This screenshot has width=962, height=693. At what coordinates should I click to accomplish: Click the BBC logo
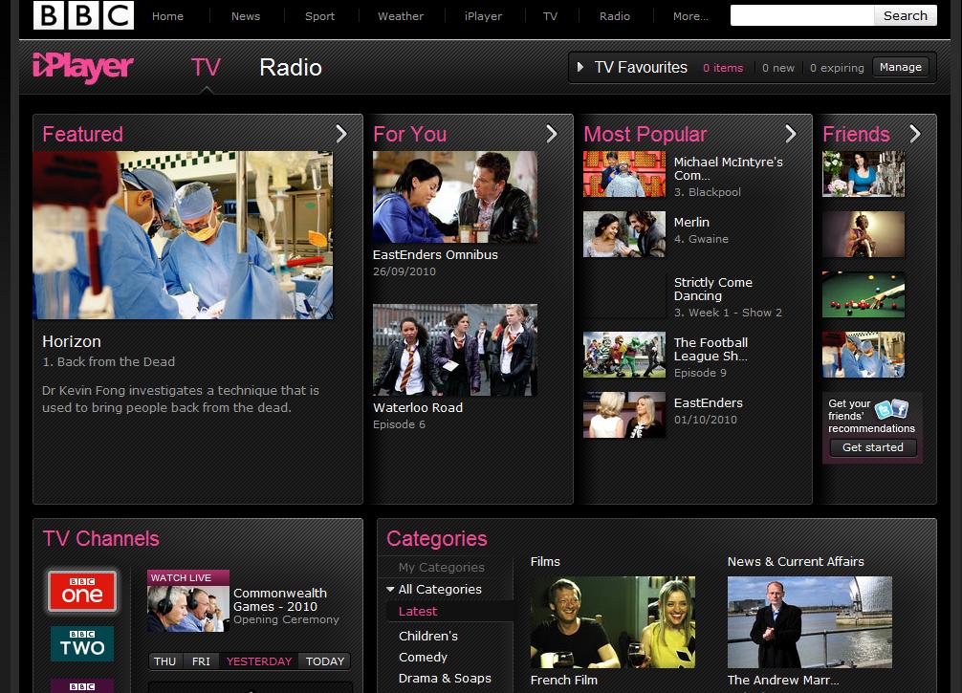point(83,15)
